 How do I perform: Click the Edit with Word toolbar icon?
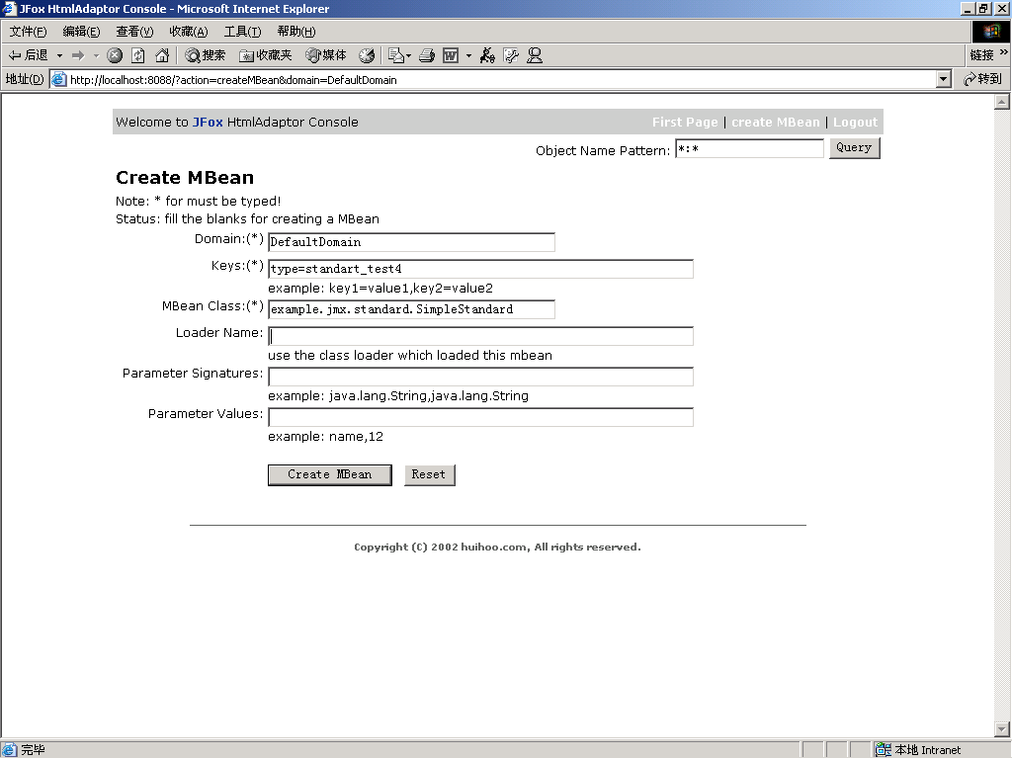pos(451,55)
